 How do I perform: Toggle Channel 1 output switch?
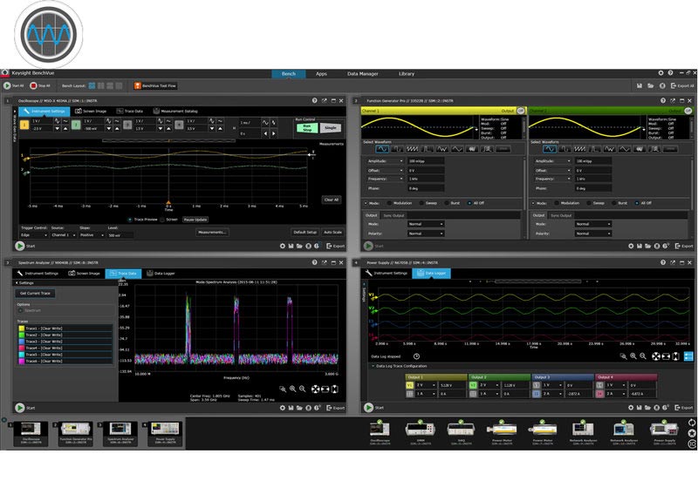point(520,111)
